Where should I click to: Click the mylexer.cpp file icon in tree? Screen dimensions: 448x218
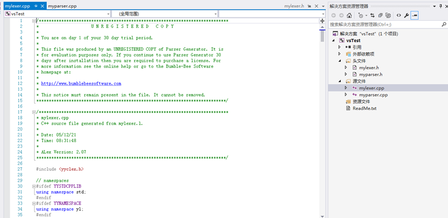point(354,88)
